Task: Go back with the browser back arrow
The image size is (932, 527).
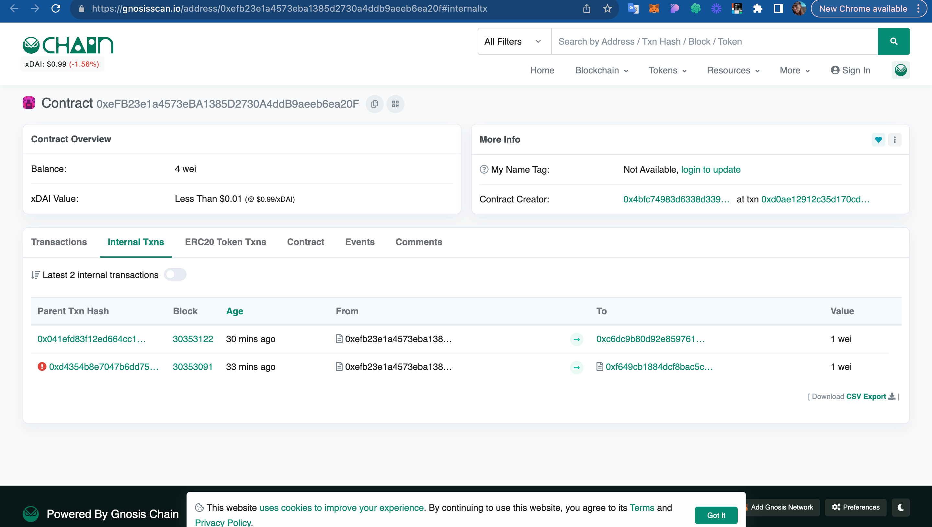Action: tap(14, 8)
